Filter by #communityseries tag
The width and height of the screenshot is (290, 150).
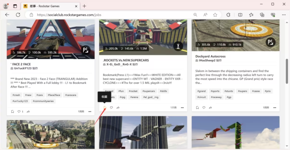(43, 101)
